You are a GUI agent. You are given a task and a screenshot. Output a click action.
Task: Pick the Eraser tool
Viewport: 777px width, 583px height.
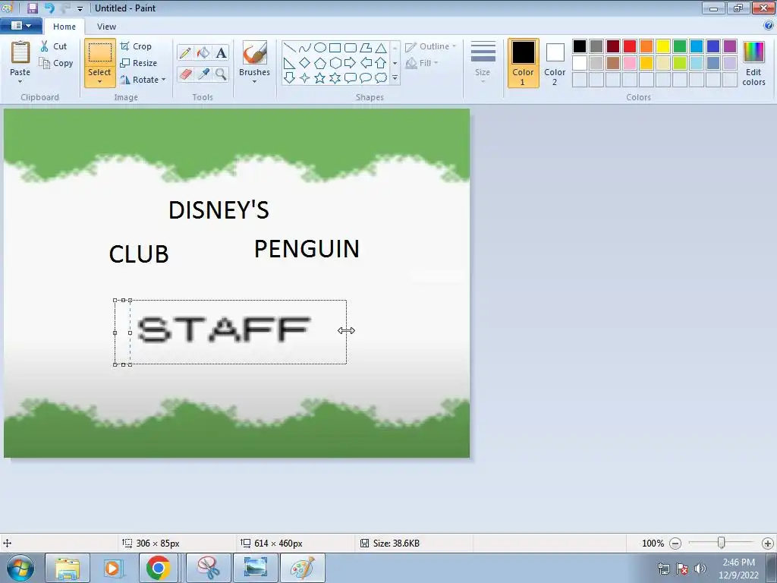185,74
